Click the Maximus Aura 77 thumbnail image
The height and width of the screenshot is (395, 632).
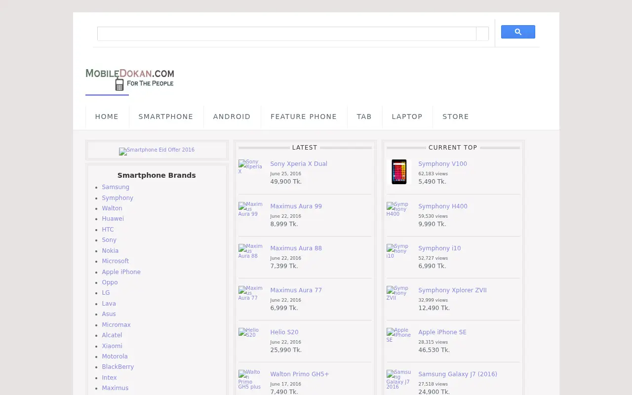tap(251, 293)
